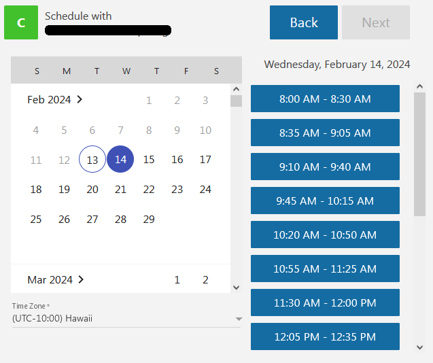The image size is (433, 363).
Task: Select February 13 on the calendar
Action: tap(92, 160)
